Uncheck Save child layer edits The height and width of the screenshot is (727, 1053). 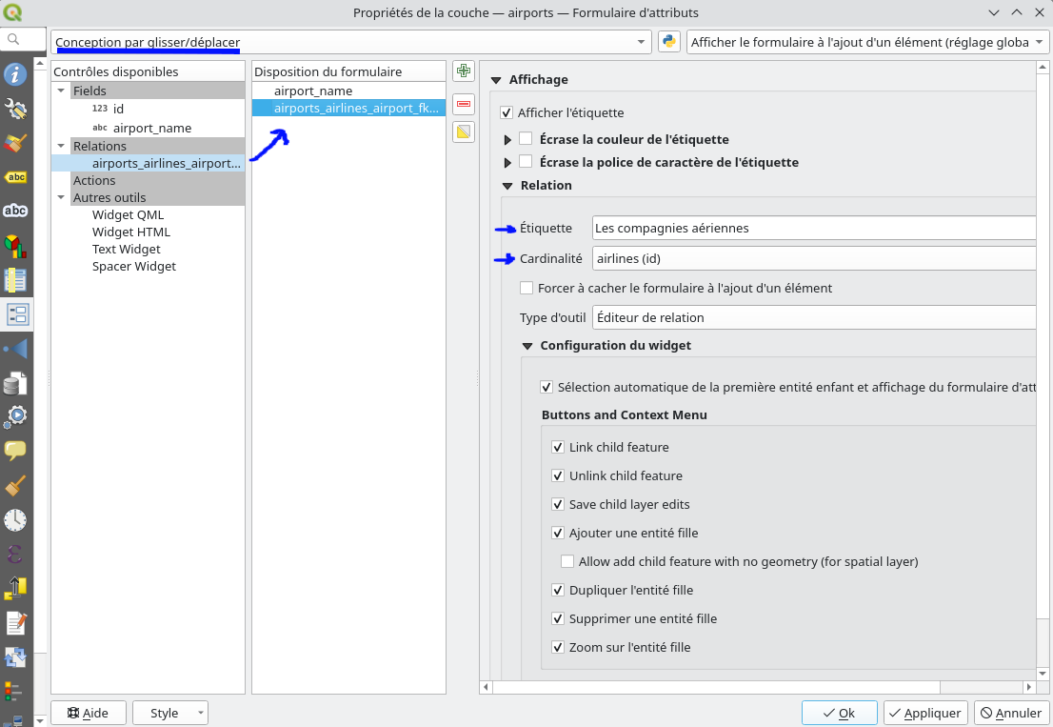coord(557,504)
